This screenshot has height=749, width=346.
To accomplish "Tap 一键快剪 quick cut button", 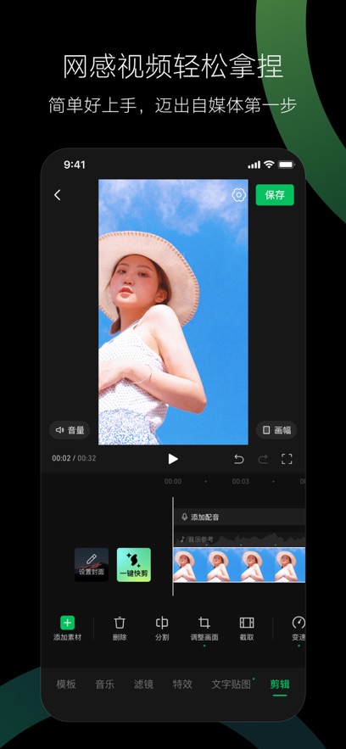I will pos(134,565).
